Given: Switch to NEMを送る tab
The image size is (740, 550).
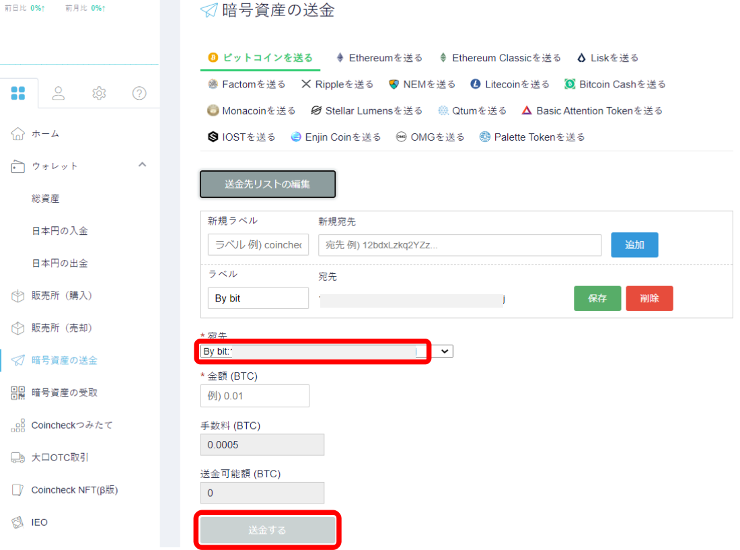Looking at the screenshot, I should click(422, 84).
